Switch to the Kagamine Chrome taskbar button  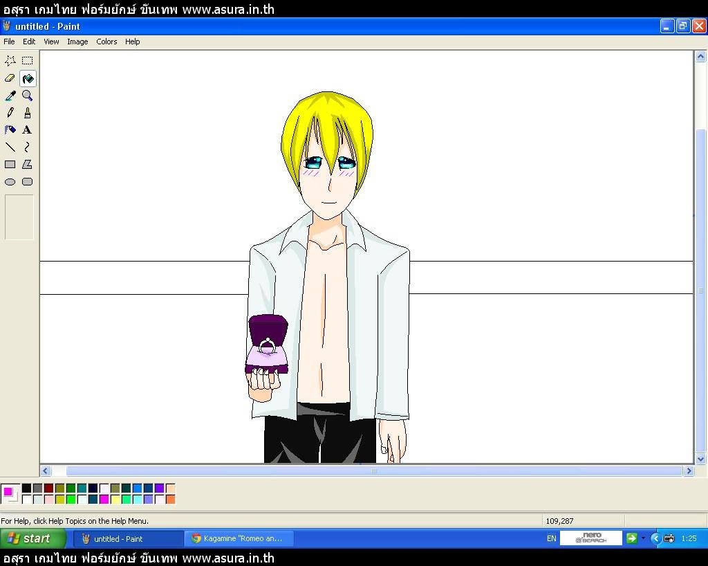coord(239,538)
